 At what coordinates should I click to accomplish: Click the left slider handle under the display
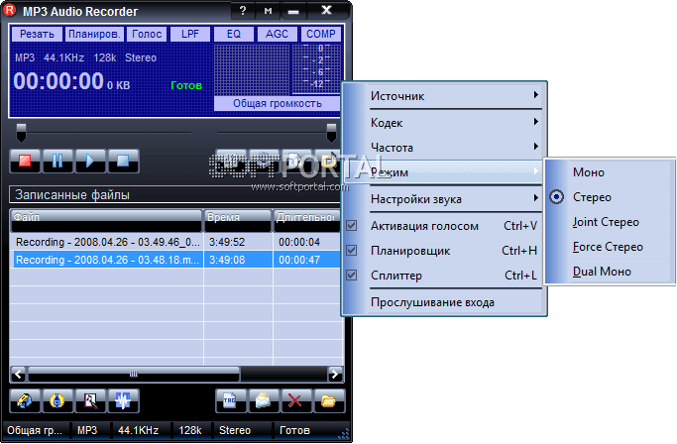click(x=21, y=133)
